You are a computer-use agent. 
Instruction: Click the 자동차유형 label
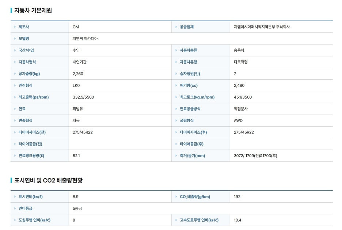coord(189,62)
